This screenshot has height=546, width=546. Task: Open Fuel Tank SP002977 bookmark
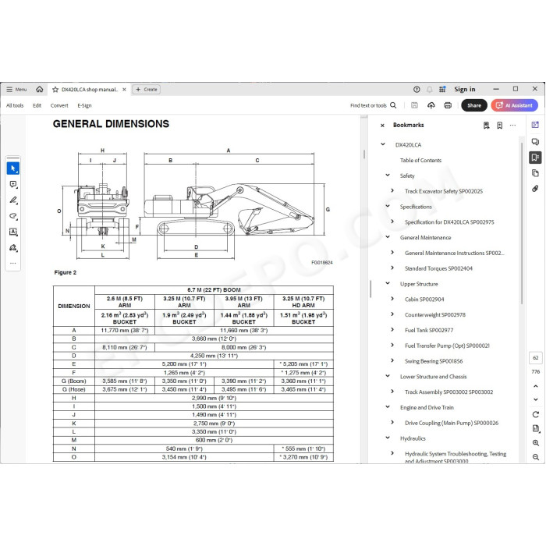tap(429, 330)
